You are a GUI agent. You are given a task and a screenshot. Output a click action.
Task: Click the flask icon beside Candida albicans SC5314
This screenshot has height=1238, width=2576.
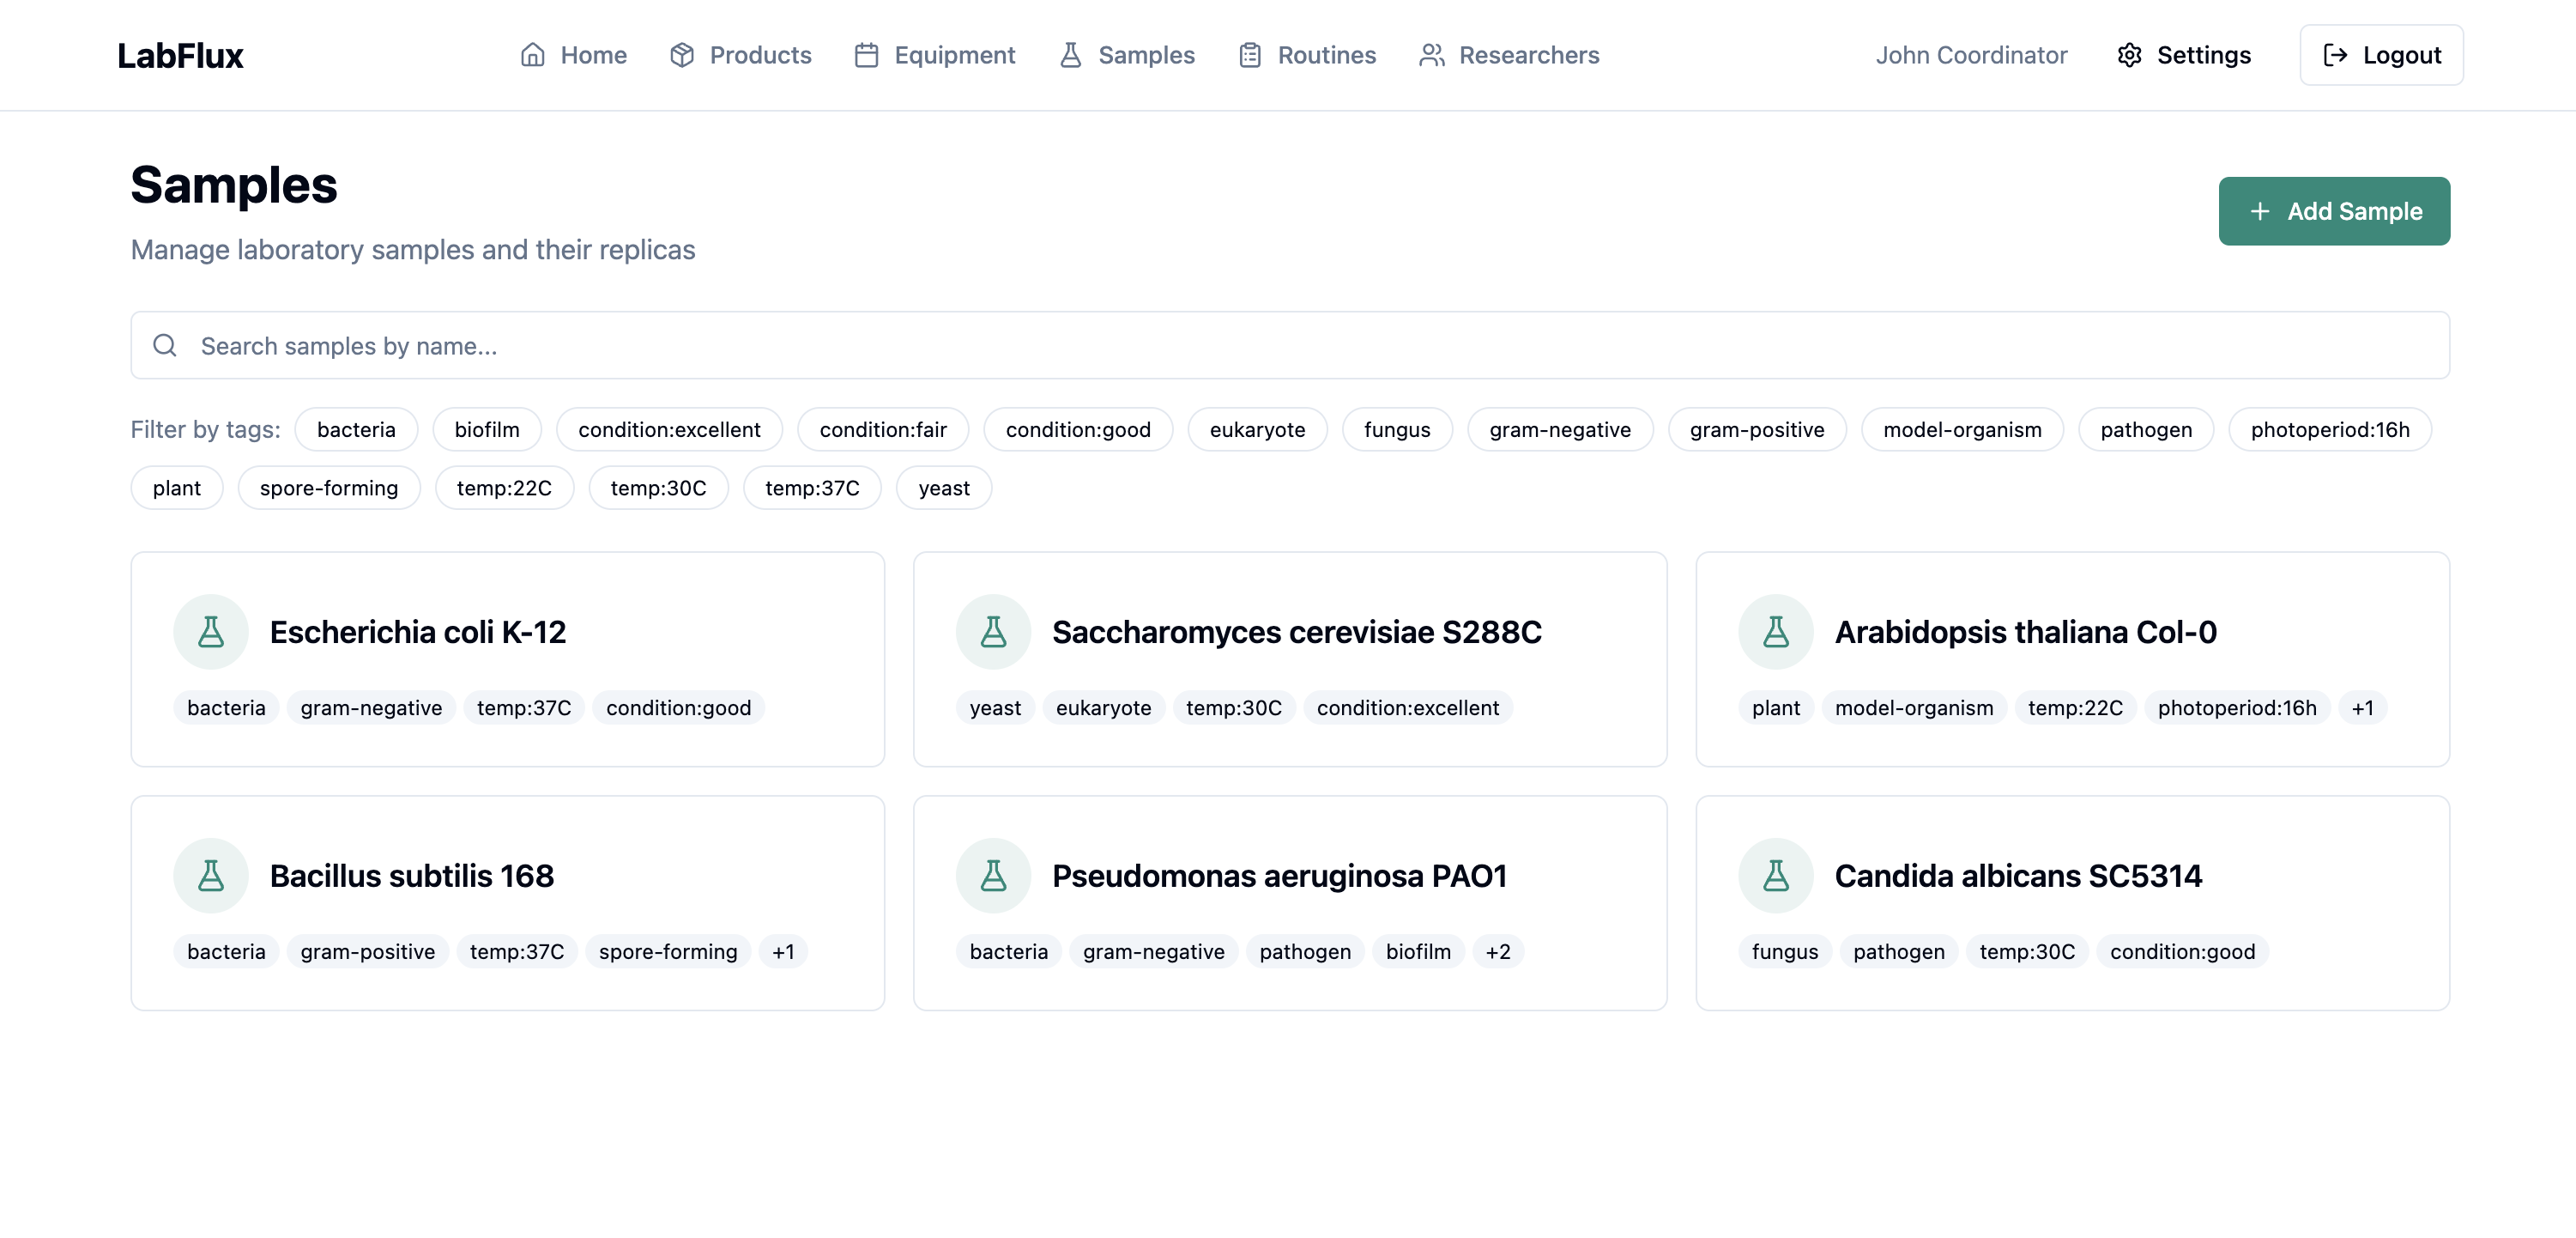1775,876
